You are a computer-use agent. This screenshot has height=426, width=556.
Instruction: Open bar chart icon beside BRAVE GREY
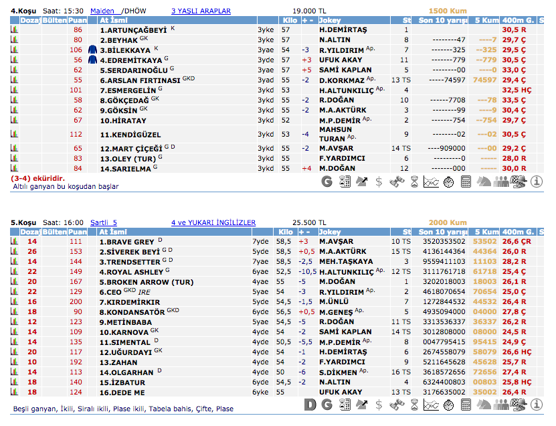pyautogui.click(x=14, y=241)
